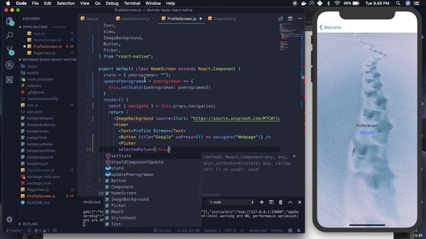Open the Source Control view

pyautogui.click(x=10, y=50)
